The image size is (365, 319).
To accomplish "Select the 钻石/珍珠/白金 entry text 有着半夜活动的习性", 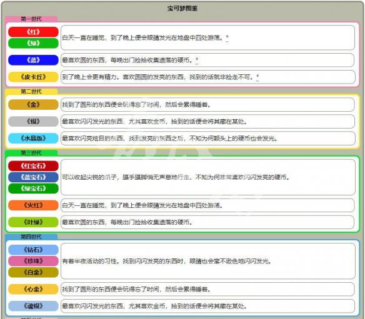I will coord(167,262).
